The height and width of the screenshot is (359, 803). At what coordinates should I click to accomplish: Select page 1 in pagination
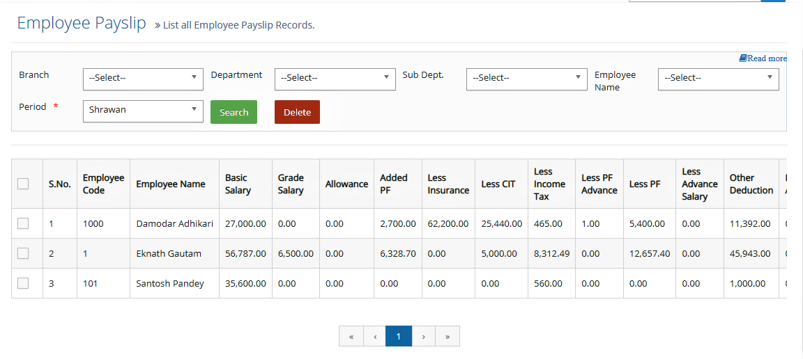pyautogui.click(x=399, y=337)
